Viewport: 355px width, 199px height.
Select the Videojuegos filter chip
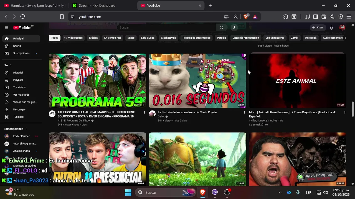73,38
